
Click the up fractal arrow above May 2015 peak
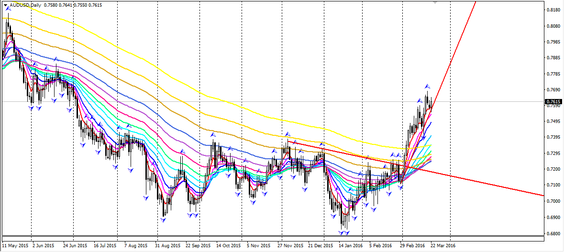tap(8, 9)
